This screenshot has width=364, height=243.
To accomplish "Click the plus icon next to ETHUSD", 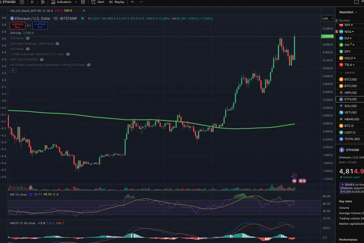I will (22, 2).
